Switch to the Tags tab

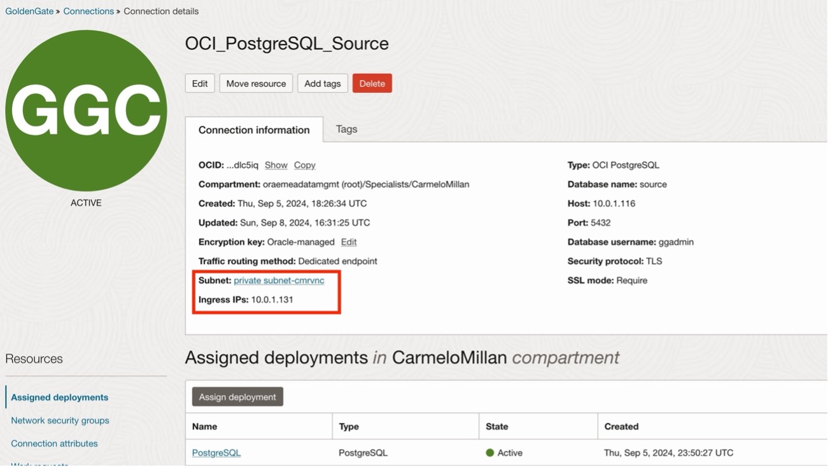pos(346,130)
